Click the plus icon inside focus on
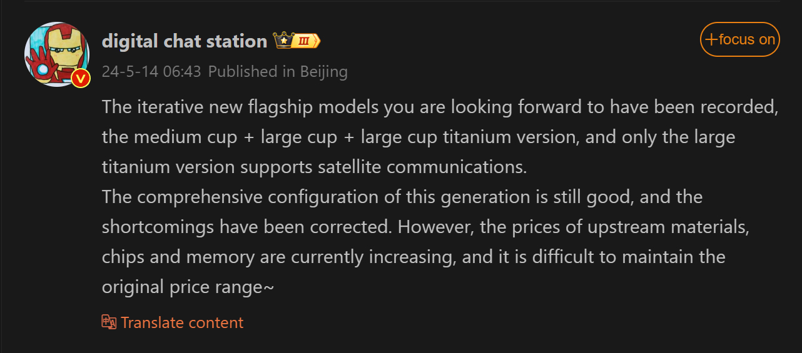Screen dimensions: 802x353 pyautogui.click(x=711, y=40)
